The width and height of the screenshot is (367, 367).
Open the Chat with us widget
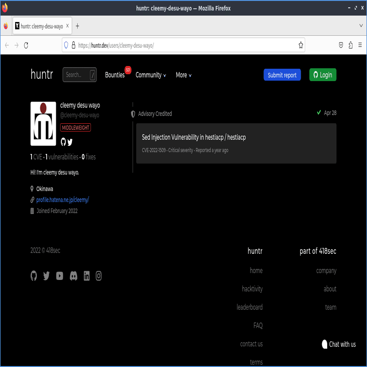pos(339,344)
